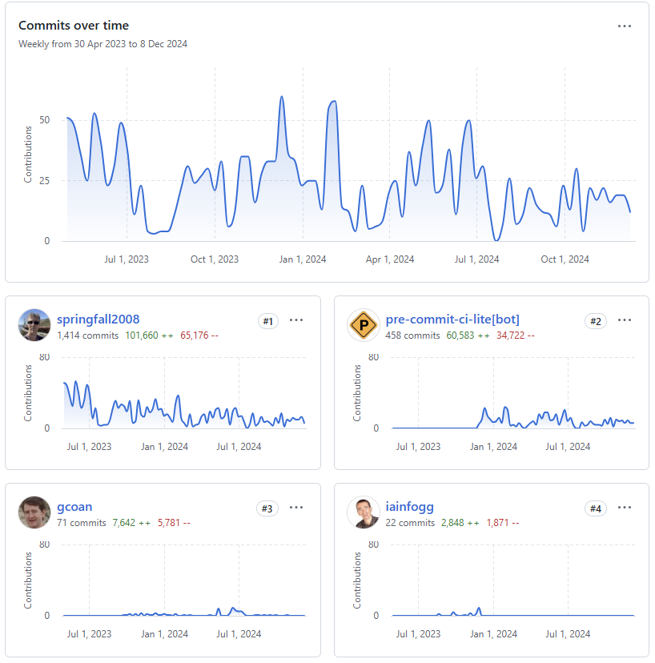
Task: Open the pre-commit-ci-lite[bot] profile link
Action: (x=452, y=319)
